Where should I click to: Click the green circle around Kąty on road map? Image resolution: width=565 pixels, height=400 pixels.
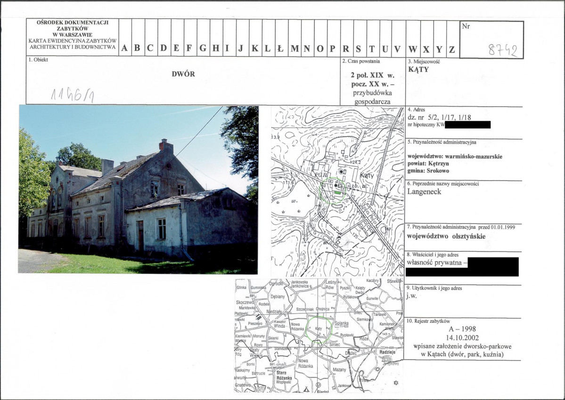[x=319, y=329]
